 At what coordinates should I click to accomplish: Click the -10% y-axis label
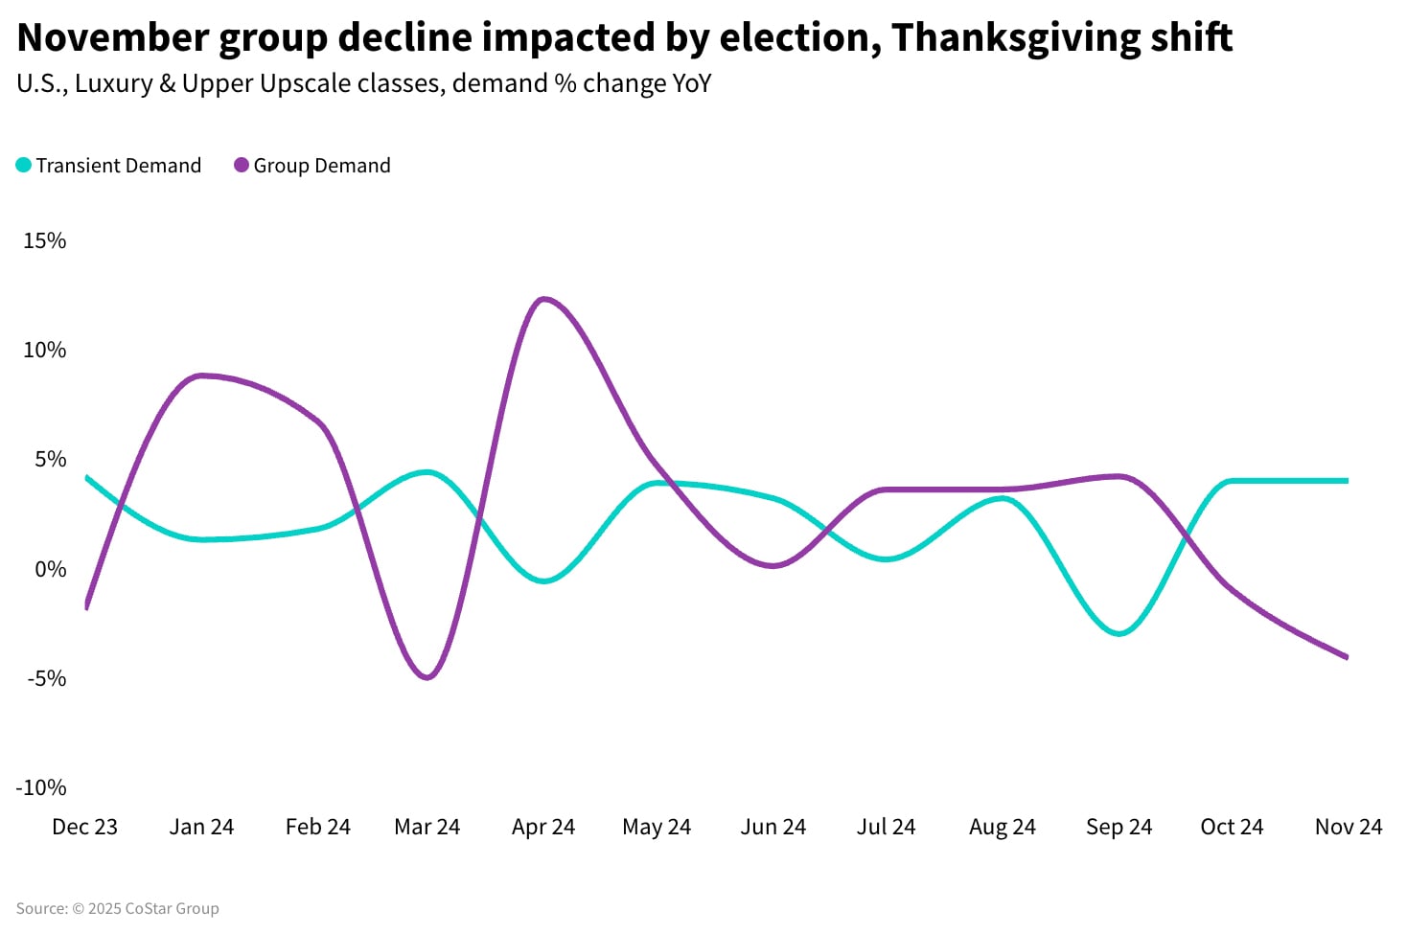click(41, 787)
